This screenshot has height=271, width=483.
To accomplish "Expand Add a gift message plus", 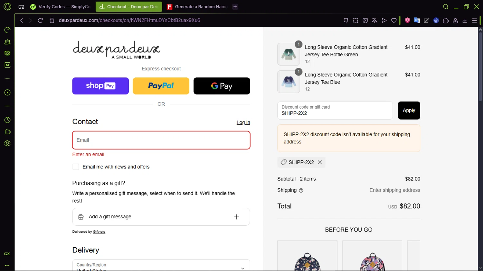I will pyautogui.click(x=237, y=217).
